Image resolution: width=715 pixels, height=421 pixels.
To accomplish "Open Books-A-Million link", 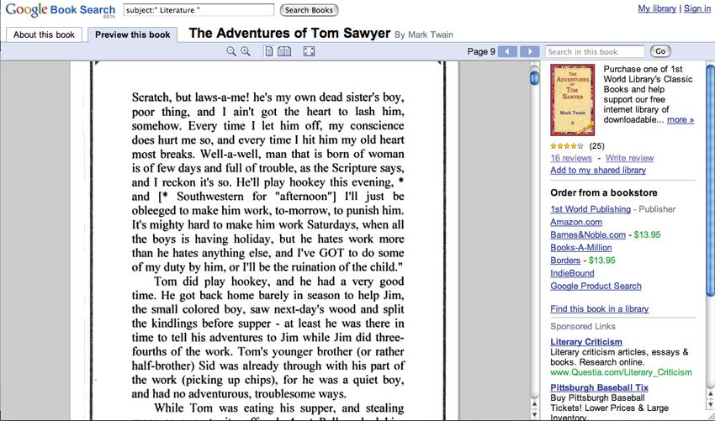I will click(x=581, y=247).
